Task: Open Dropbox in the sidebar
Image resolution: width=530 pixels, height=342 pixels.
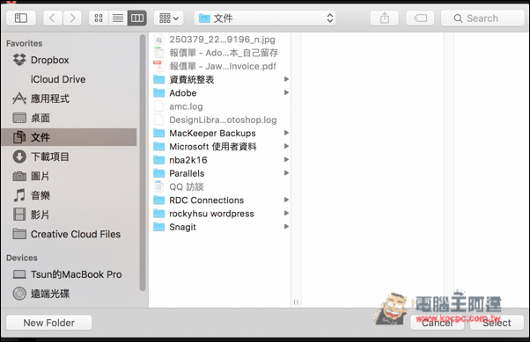Action: click(69, 60)
